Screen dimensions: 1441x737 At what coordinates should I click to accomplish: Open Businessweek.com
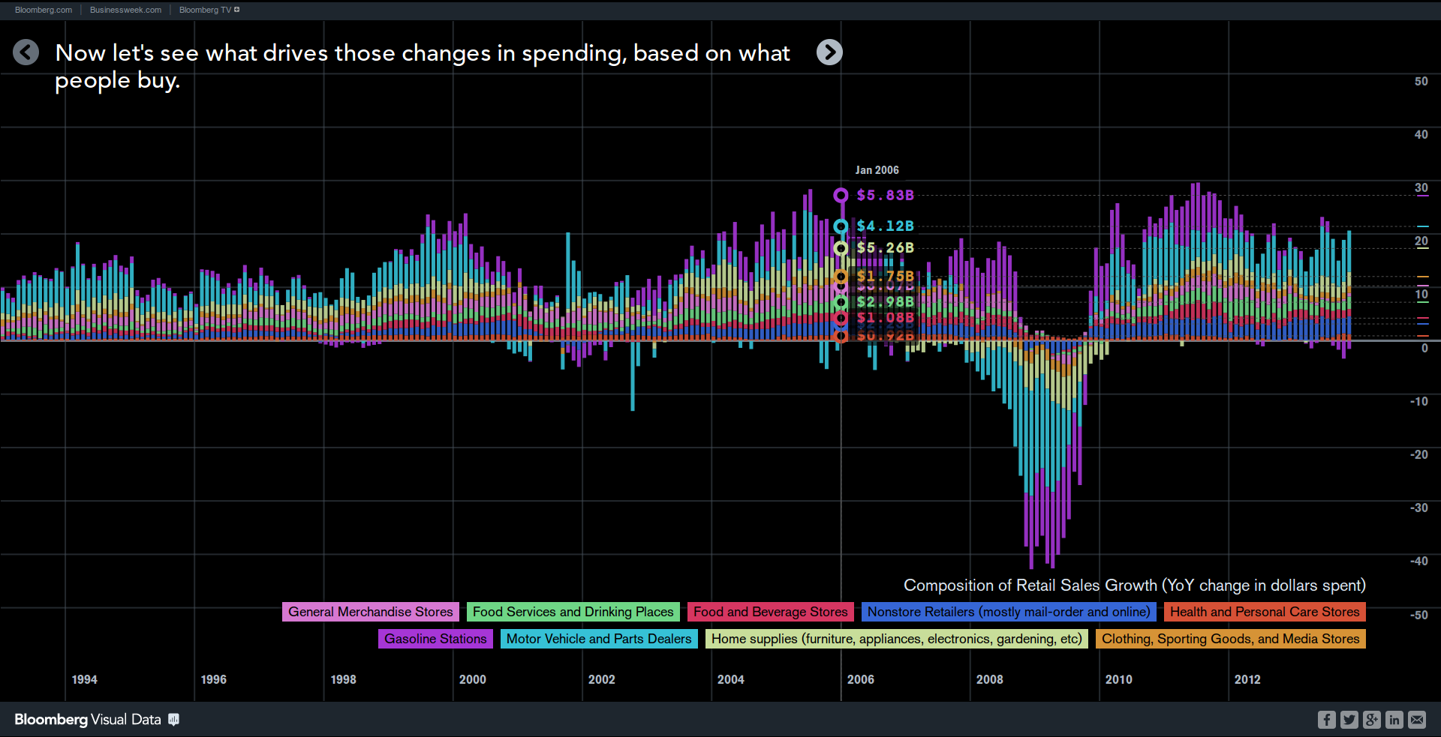[125, 10]
